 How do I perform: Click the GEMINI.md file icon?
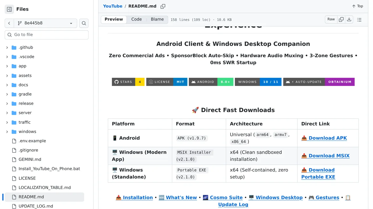pyautogui.click(x=14, y=159)
